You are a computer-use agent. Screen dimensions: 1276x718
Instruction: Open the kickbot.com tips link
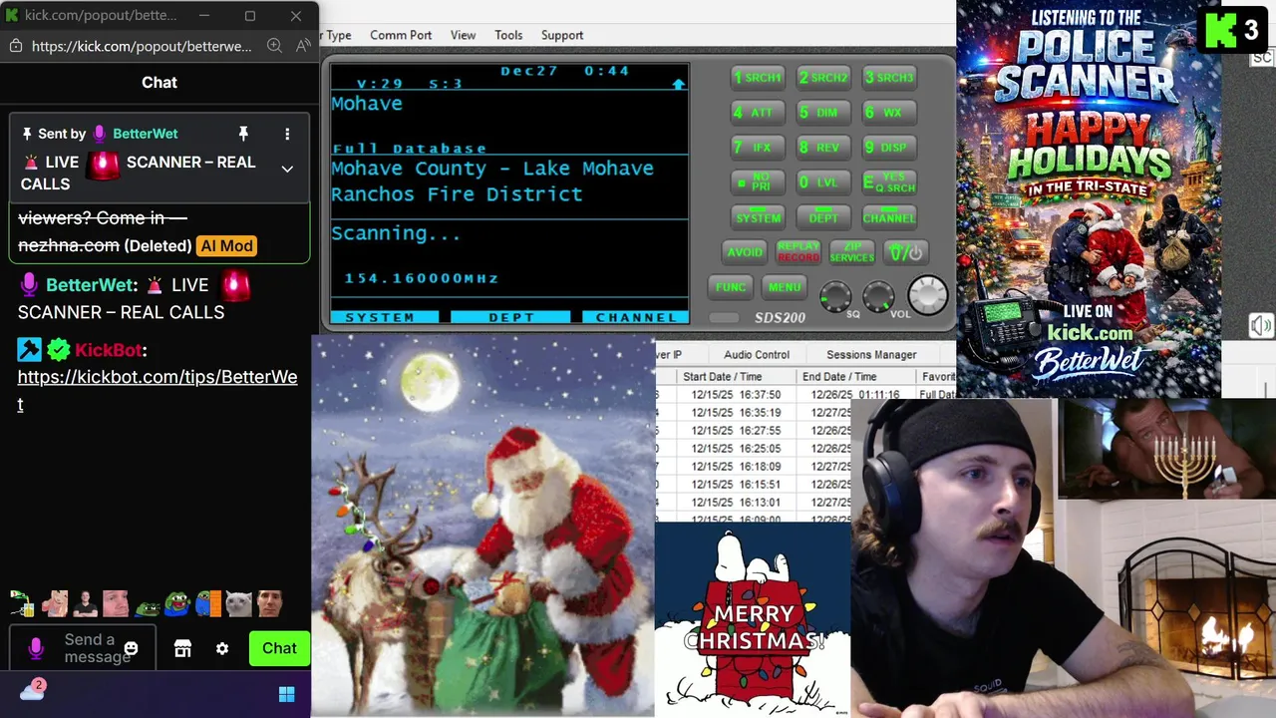pyautogui.click(x=158, y=390)
